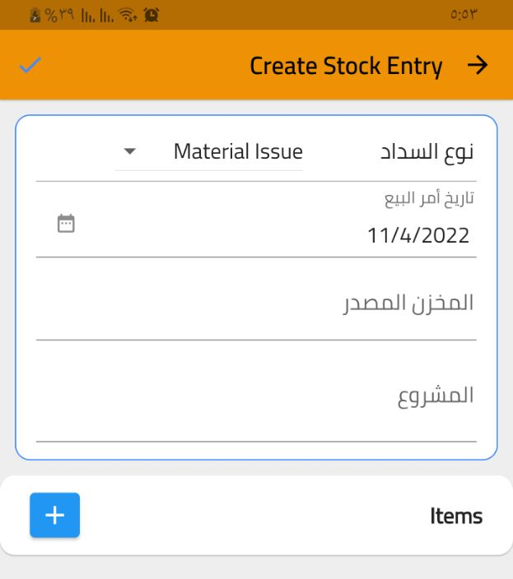The width and height of the screenshot is (513, 579).
Task: Open the calendar date picker icon
Action: [66, 223]
